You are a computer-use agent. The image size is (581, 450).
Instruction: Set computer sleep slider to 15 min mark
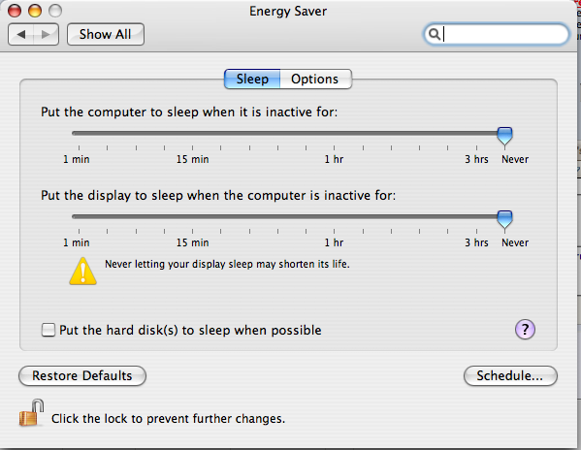click(192, 134)
